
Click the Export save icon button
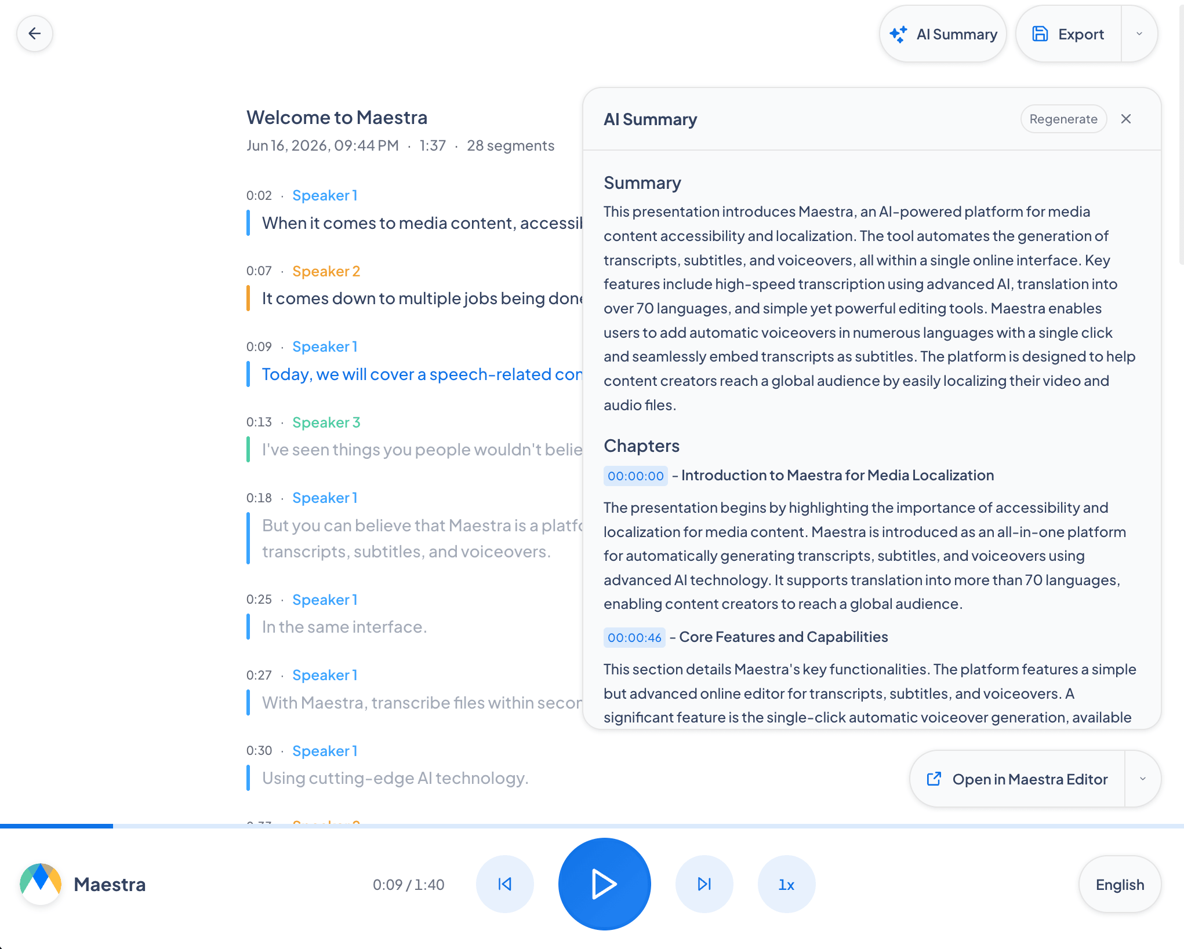[x=1069, y=34]
